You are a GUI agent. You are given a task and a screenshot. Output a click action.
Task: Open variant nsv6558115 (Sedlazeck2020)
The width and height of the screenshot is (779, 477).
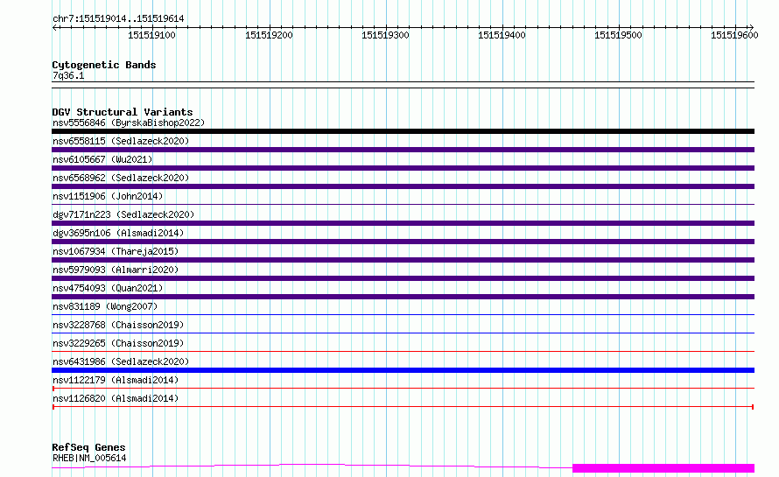click(121, 141)
